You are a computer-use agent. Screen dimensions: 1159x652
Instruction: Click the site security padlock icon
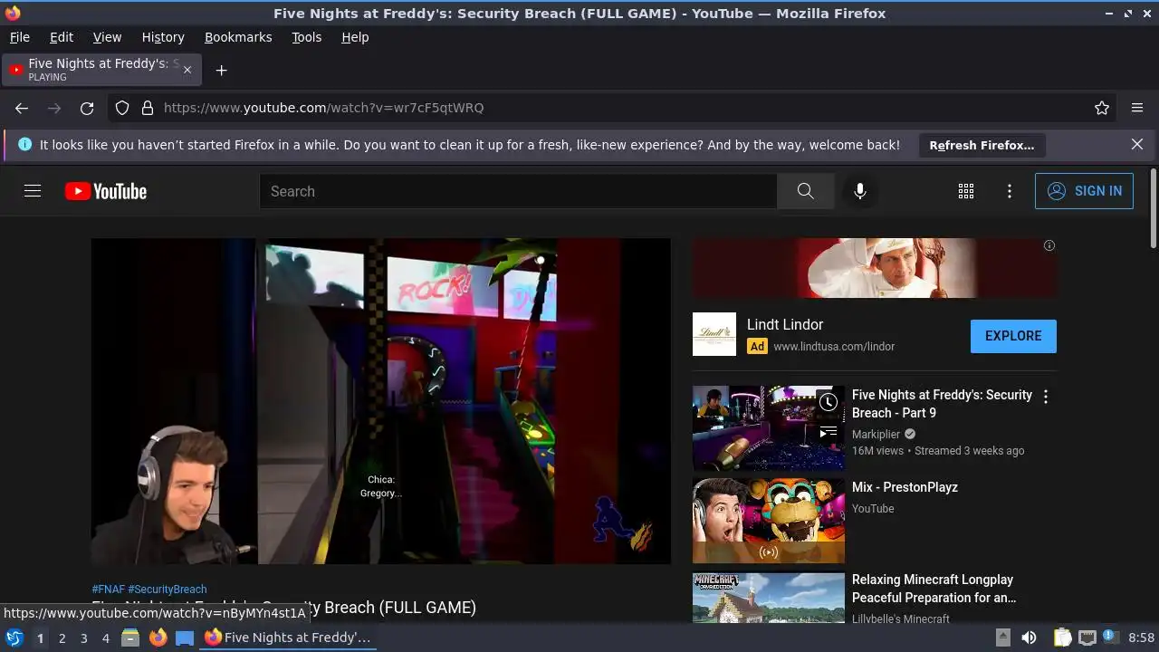point(147,108)
